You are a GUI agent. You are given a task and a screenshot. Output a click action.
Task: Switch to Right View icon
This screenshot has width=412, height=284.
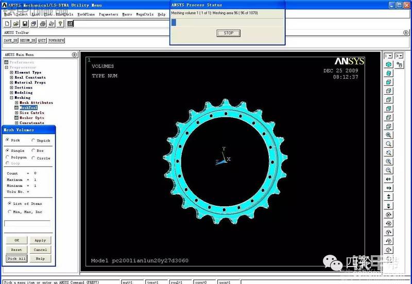[389, 91]
